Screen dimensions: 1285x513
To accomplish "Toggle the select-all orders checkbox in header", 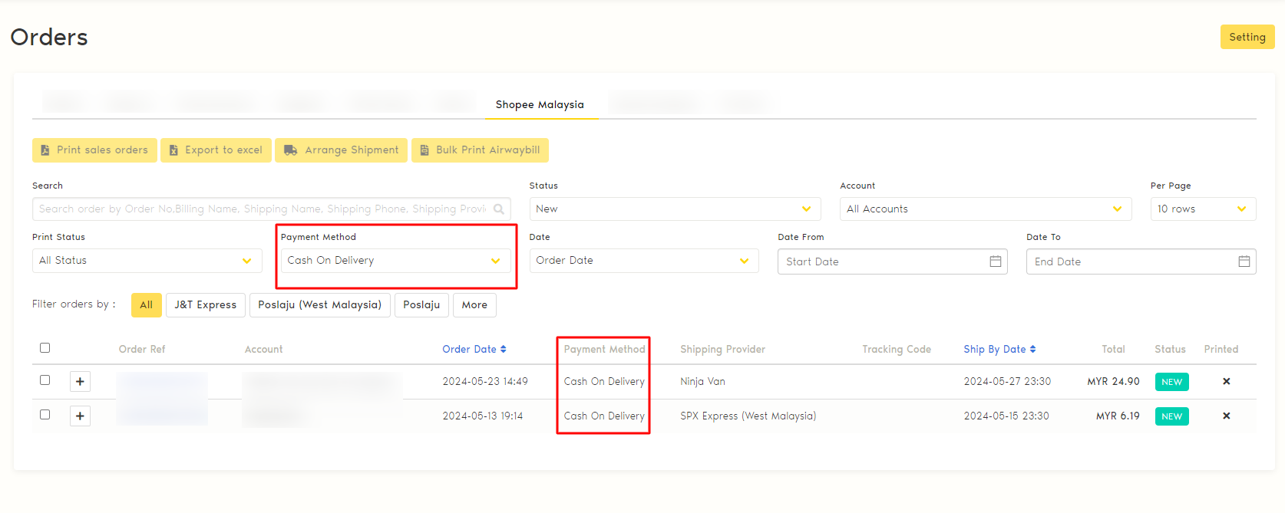I will pyautogui.click(x=45, y=348).
